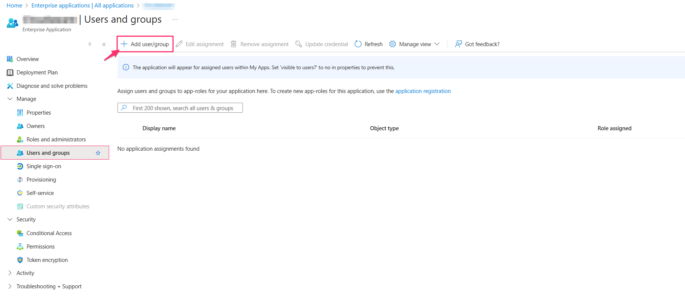Open Token encryption shield item
Image resolution: width=685 pixels, height=298 pixels.
20,260
